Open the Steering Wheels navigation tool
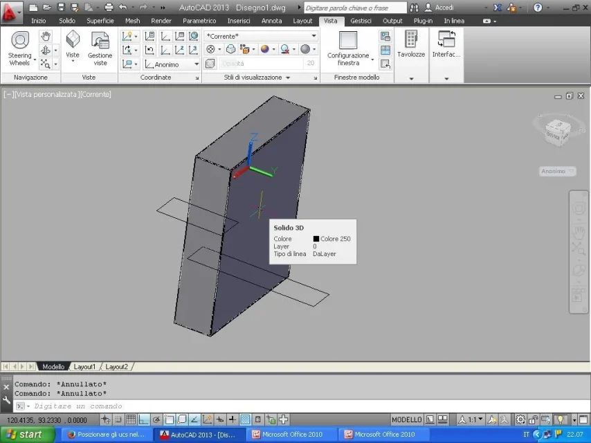The image size is (591, 443). [x=20, y=48]
